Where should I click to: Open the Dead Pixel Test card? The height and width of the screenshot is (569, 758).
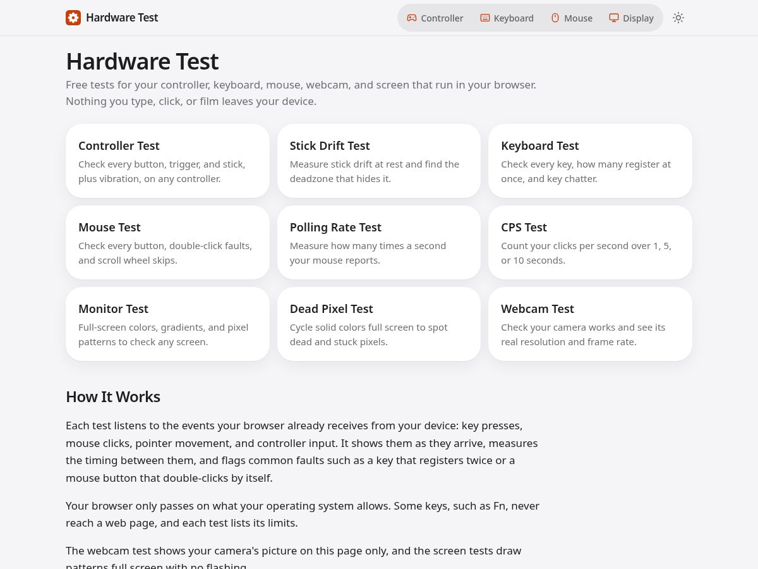click(x=379, y=324)
